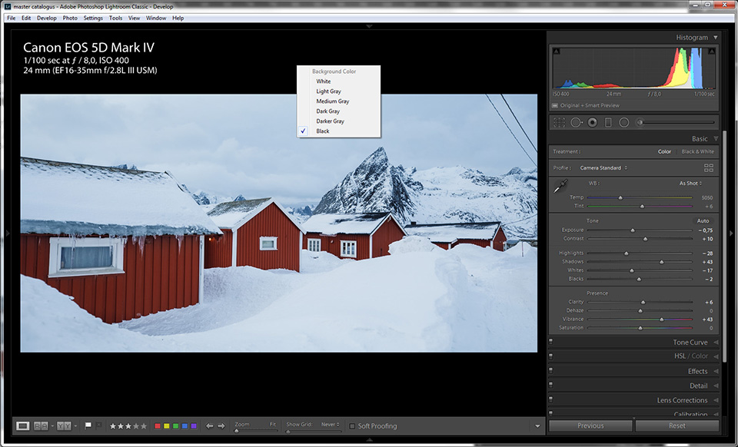Image resolution: width=738 pixels, height=447 pixels.
Task: Switch to Loupe view in toolbar
Action: point(22,425)
